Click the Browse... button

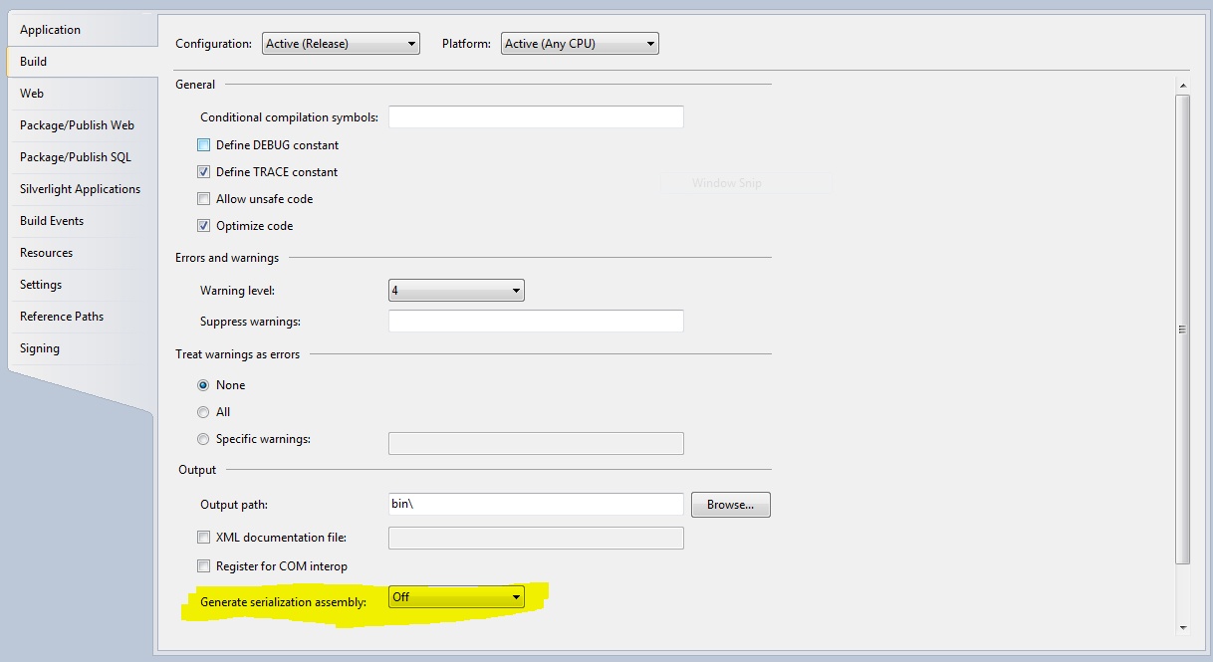point(731,505)
